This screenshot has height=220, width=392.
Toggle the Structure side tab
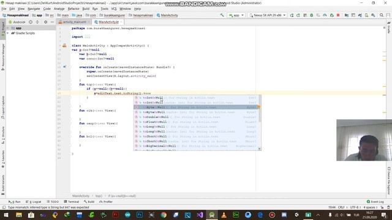[x=3, y=135]
